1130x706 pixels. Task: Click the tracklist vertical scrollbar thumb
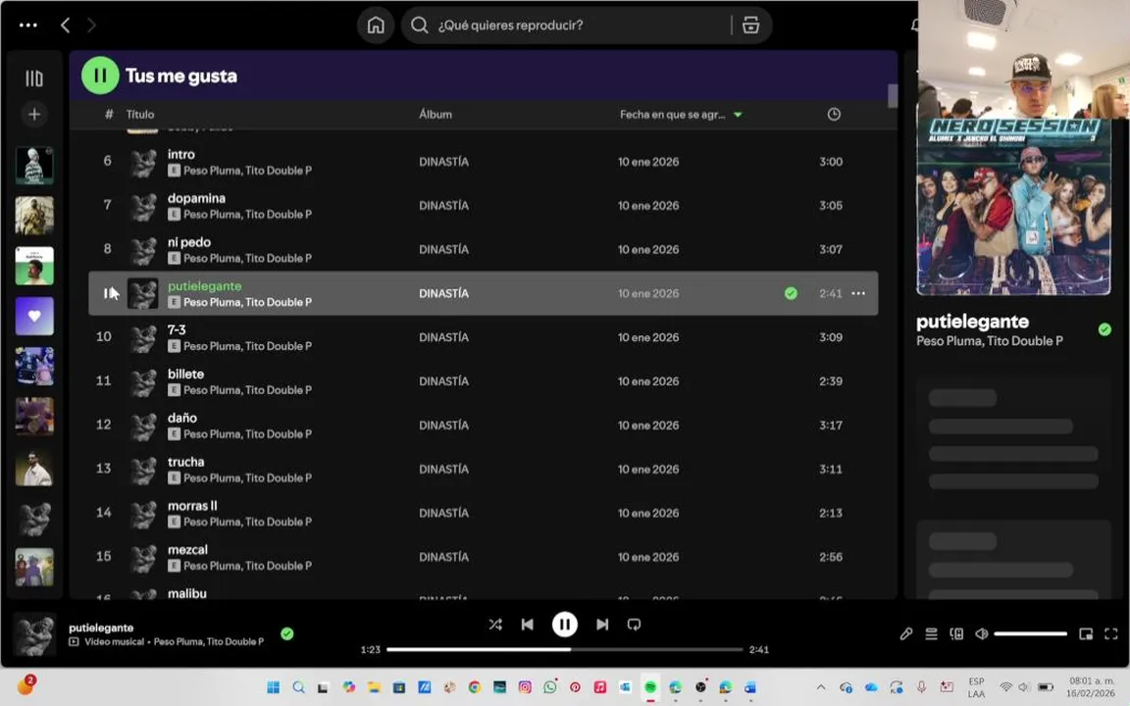893,96
